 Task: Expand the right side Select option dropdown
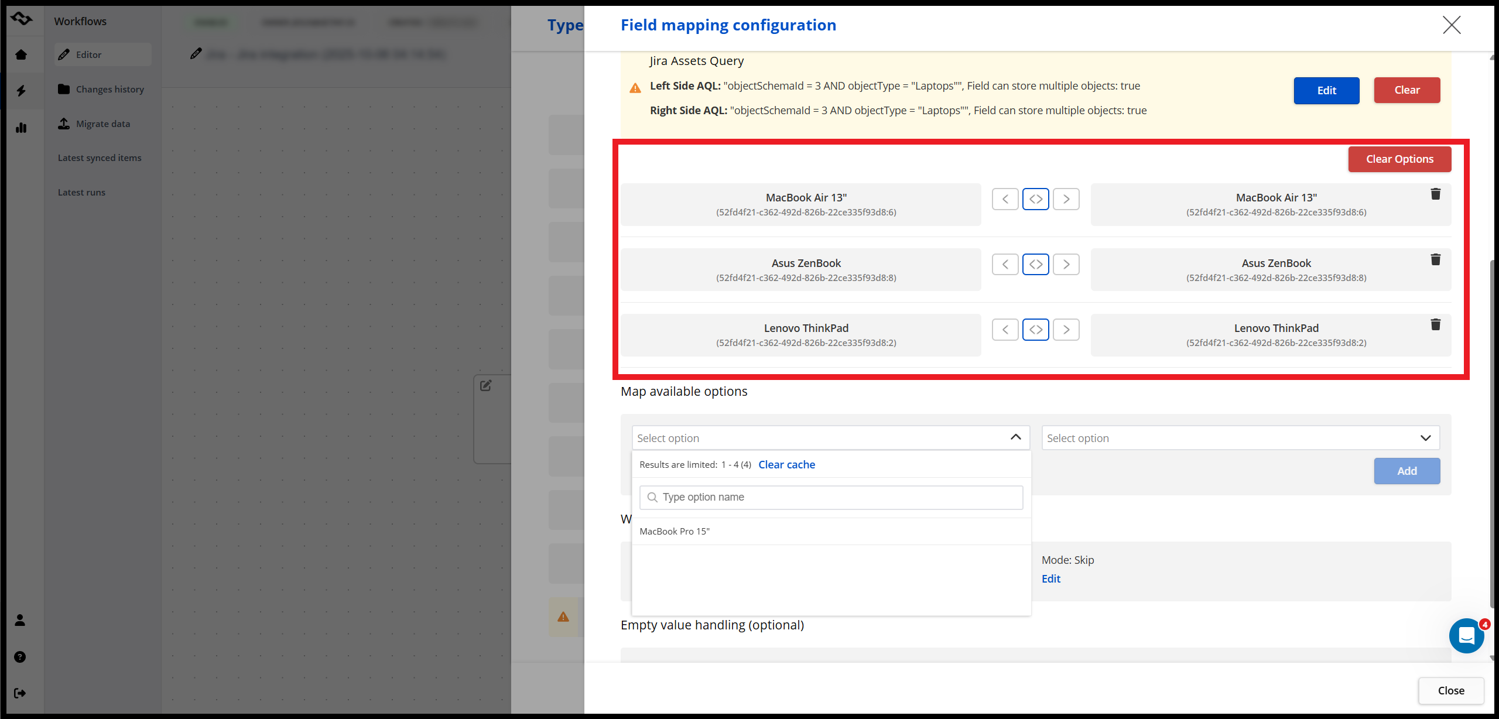(x=1425, y=438)
